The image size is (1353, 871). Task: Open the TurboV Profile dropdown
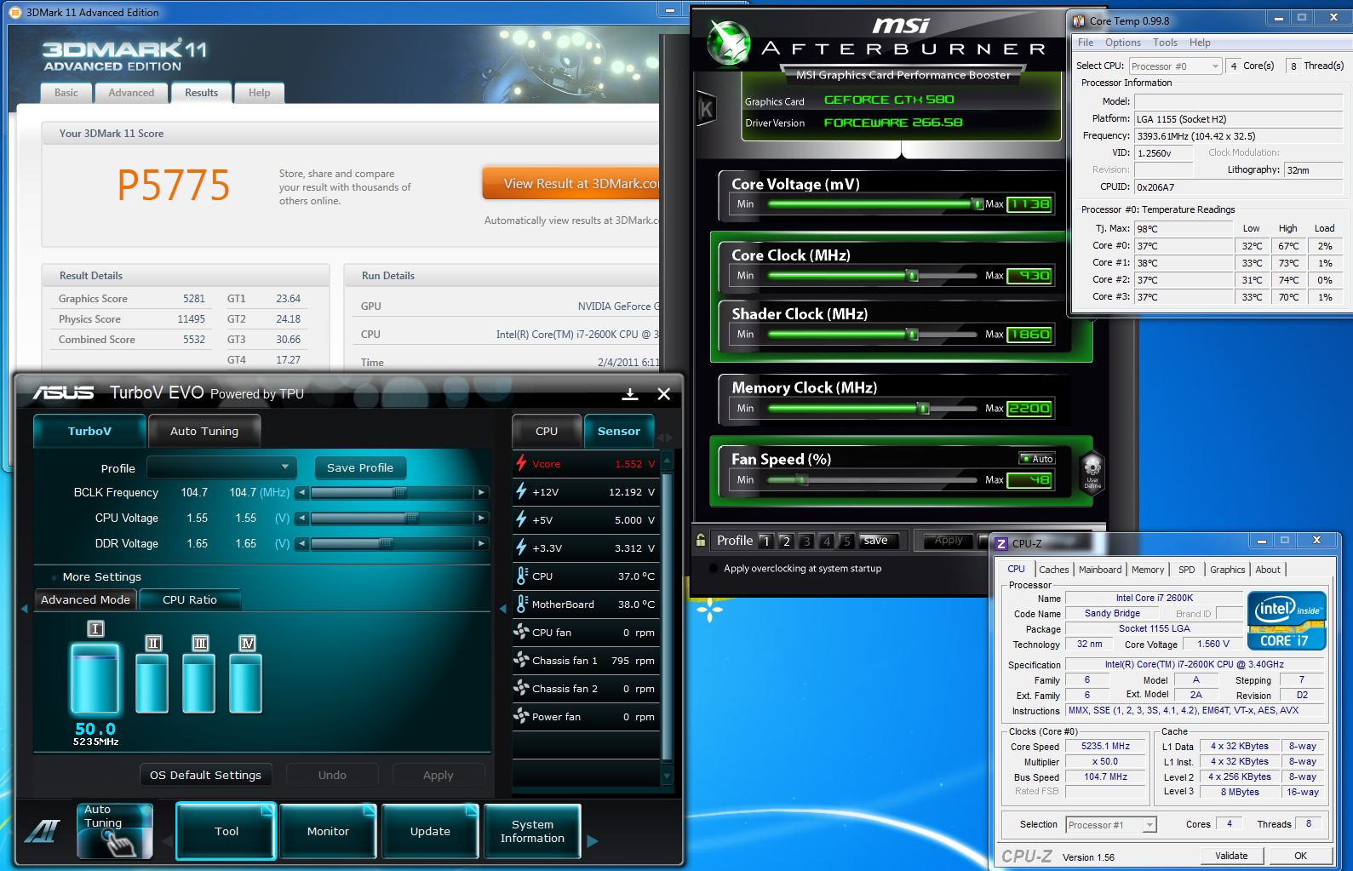(221, 467)
